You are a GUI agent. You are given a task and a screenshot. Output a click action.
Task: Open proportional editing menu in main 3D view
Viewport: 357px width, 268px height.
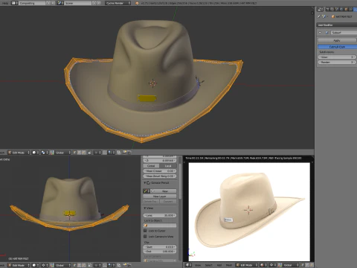(x=97, y=153)
